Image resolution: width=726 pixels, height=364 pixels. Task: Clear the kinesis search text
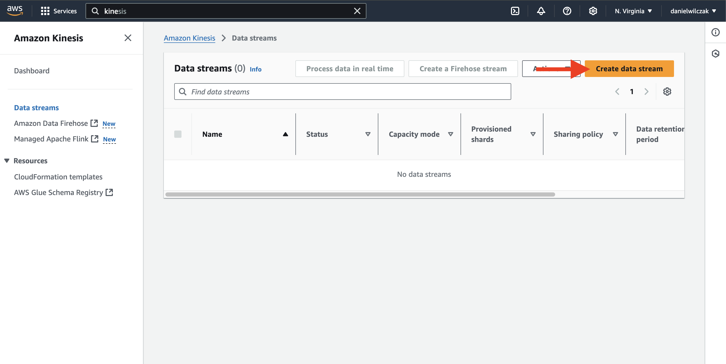[x=357, y=11]
